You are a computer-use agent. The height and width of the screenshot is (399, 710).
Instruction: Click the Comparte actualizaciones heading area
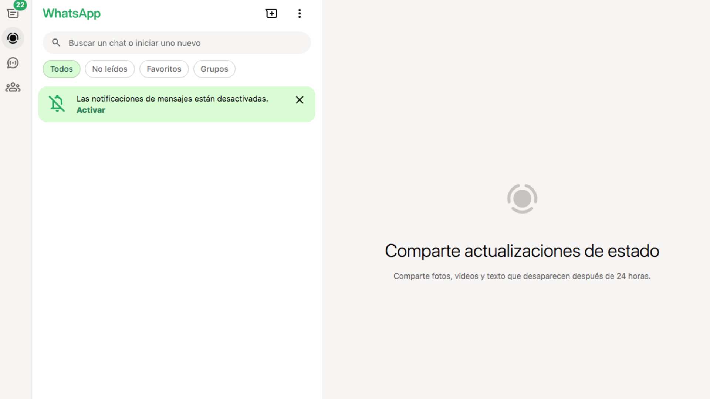(x=522, y=250)
